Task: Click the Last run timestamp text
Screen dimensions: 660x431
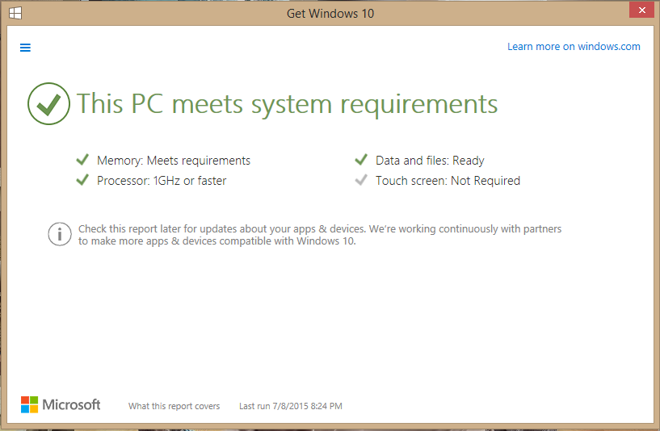Action: 291,406
